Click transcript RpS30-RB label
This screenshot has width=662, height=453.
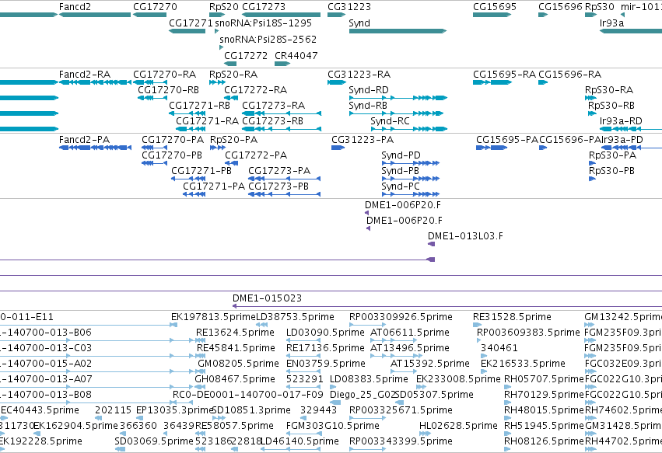pyautogui.click(x=611, y=106)
